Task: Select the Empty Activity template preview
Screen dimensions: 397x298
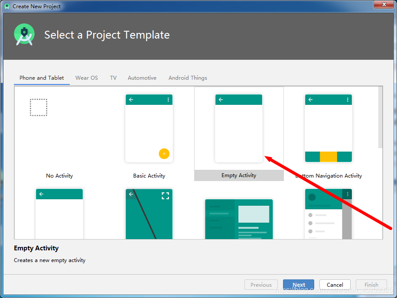Action: click(x=239, y=128)
